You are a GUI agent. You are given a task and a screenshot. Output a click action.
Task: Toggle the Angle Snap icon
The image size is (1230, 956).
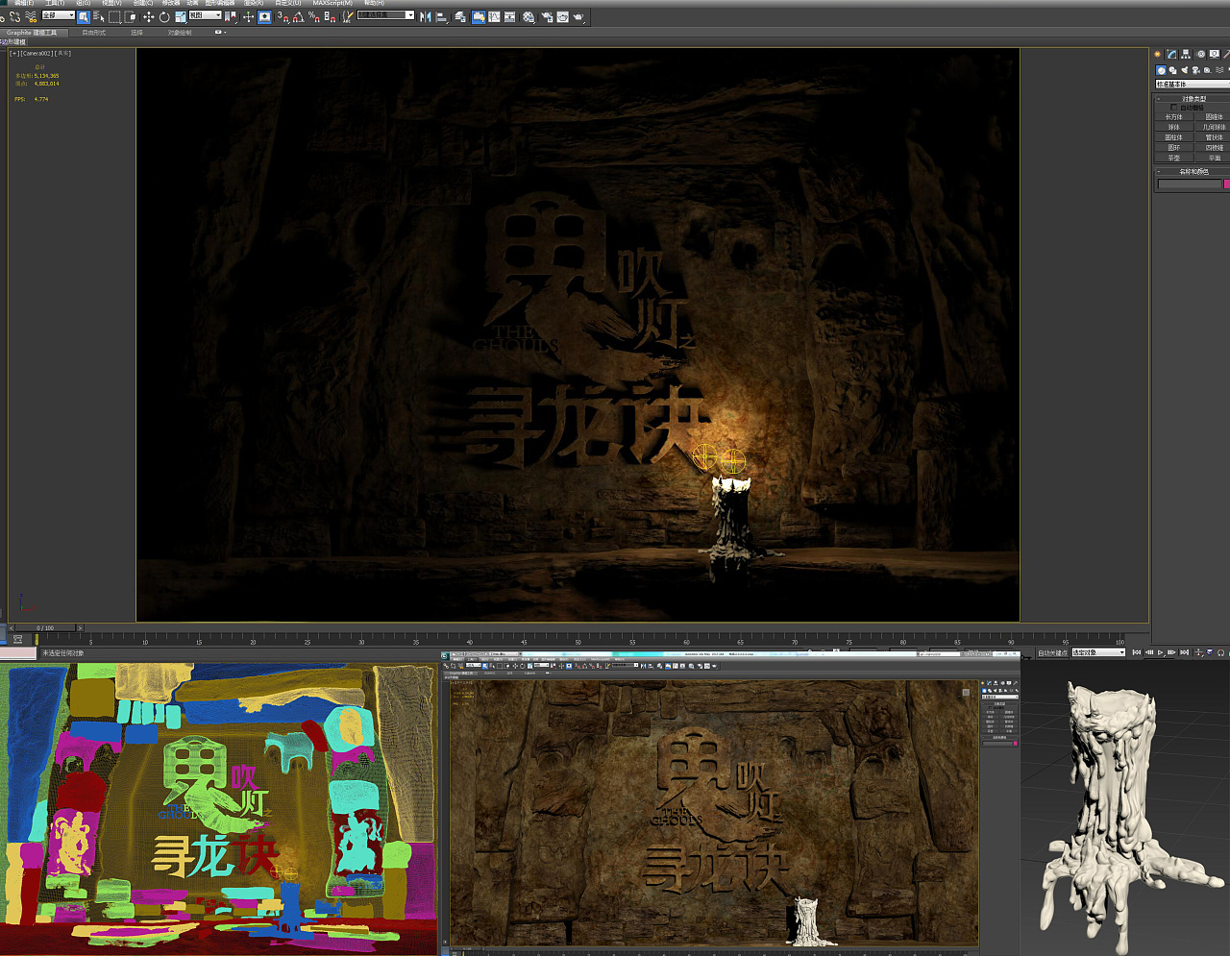(298, 16)
